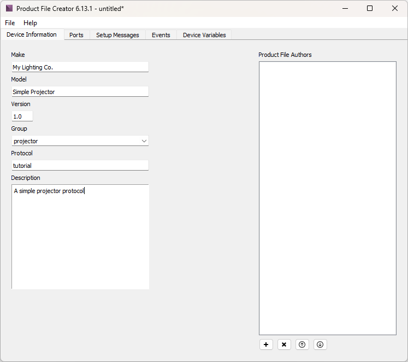
Task: Switch to the Setup Messages tab
Action: [x=117, y=35]
